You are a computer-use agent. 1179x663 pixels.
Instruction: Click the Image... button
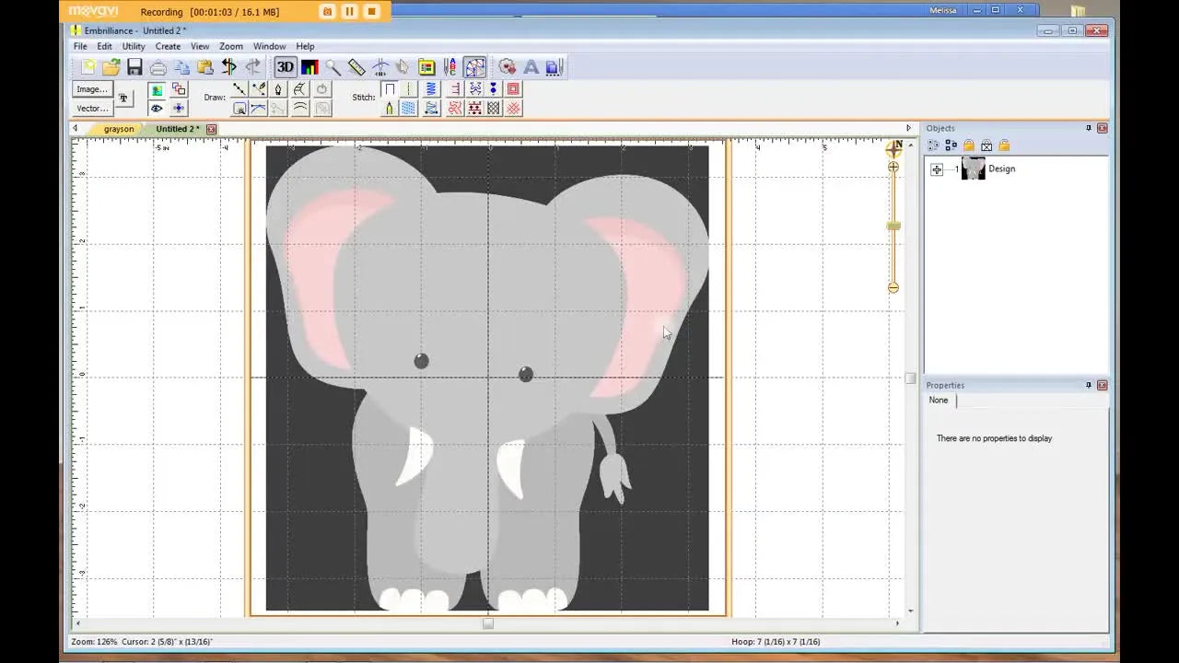coord(92,89)
